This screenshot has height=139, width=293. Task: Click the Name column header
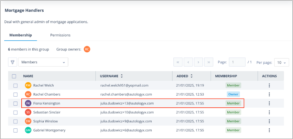(28, 76)
